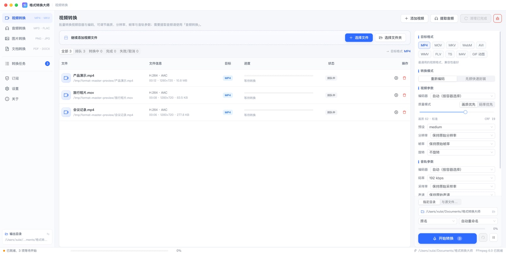The image size is (506, 254).
Task: Open the 订阅 page
Action: pyautogui.click(x=27, y=78)
